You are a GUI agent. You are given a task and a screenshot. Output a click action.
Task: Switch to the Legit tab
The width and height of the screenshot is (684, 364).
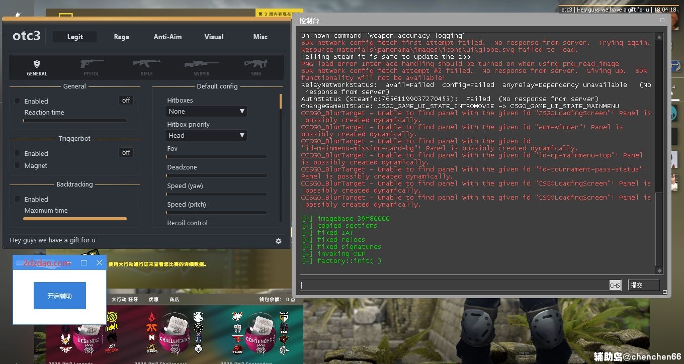point(75,37)
